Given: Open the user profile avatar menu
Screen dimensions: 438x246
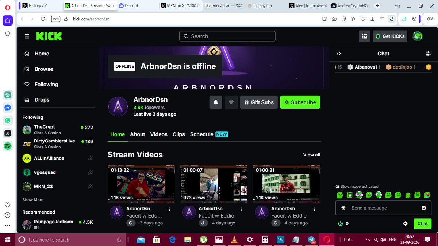Looking at the screenshot, I should [x=417, y=36].
